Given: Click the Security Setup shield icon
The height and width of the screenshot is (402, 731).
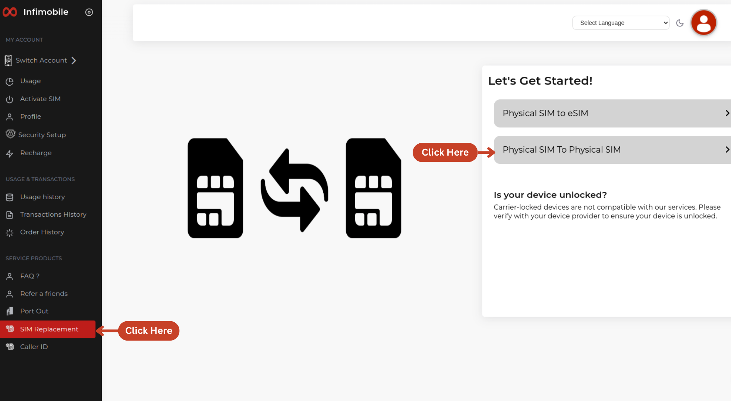Looking at the screenshot, I should click(x=10, y=134).
